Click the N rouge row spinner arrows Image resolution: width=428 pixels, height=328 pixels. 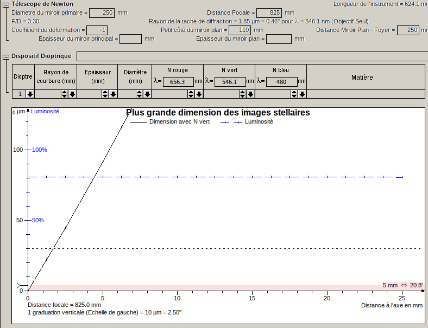(191, 94)
